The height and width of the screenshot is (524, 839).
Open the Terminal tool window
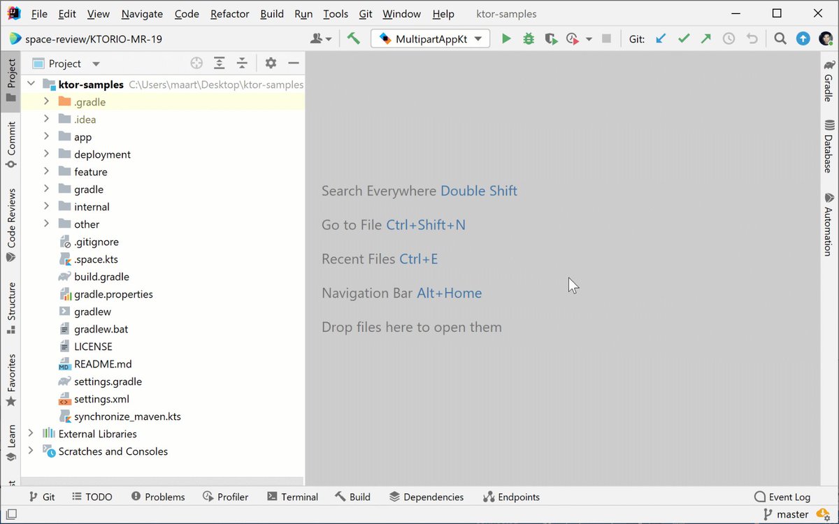pyautogui.click(x=292, y=497)
